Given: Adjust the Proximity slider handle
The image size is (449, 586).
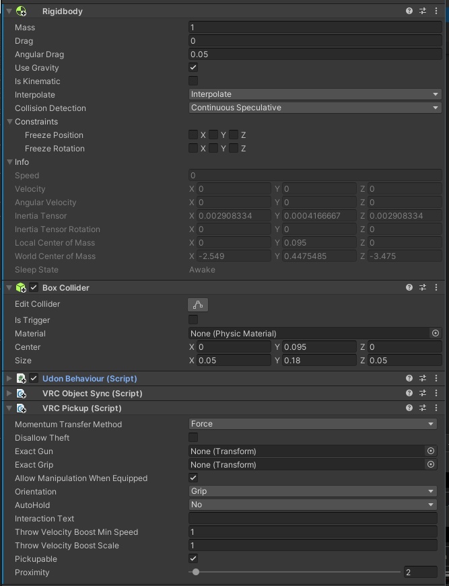Looking at the screenshot, I should coord(195,572).
